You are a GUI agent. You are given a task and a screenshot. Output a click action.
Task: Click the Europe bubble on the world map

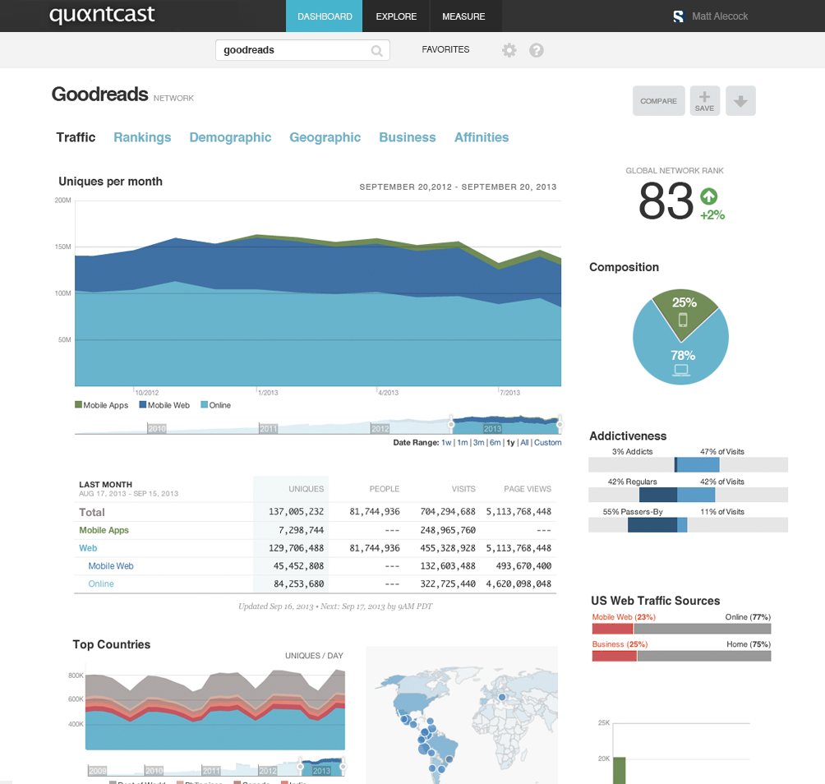tap(502, 697)
